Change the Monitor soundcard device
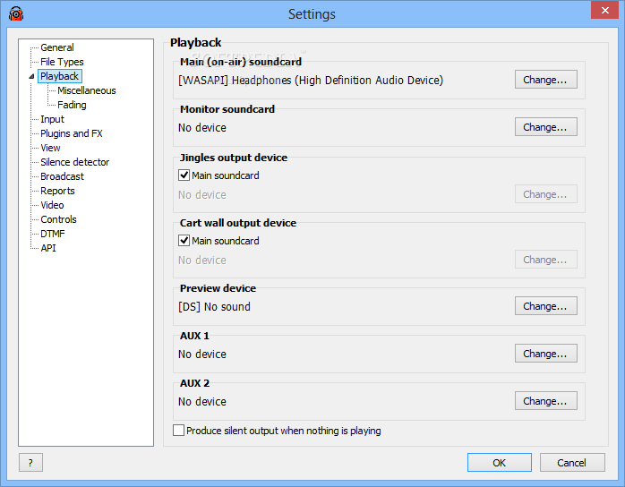The width and height of the screenshot is (625, 487). click(x=545, y=127)
